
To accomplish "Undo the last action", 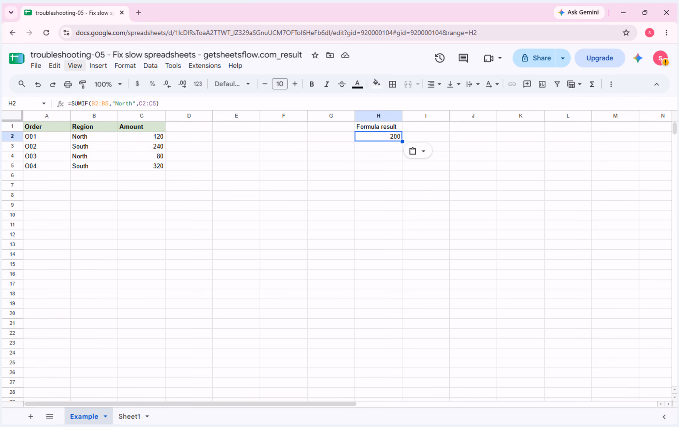I will point(37,84).
